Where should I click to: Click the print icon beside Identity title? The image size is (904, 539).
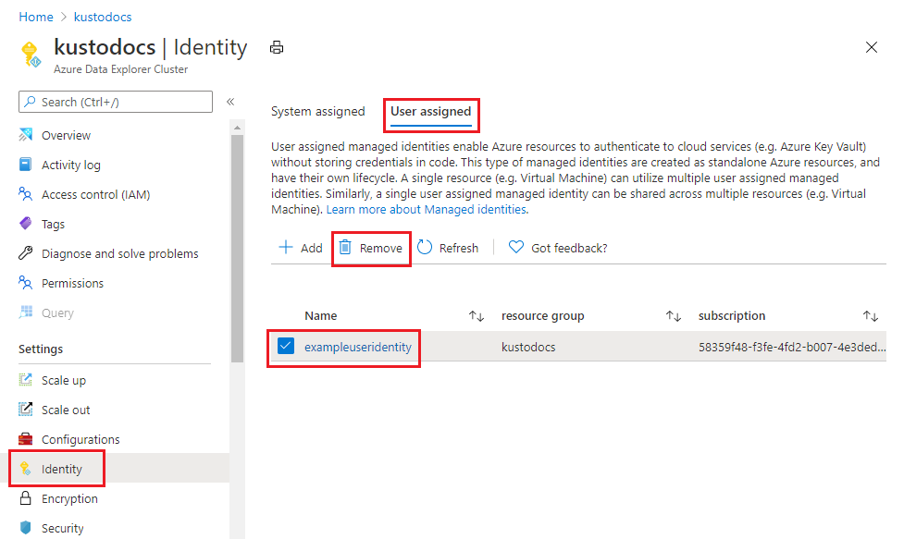tap(277, 47)
